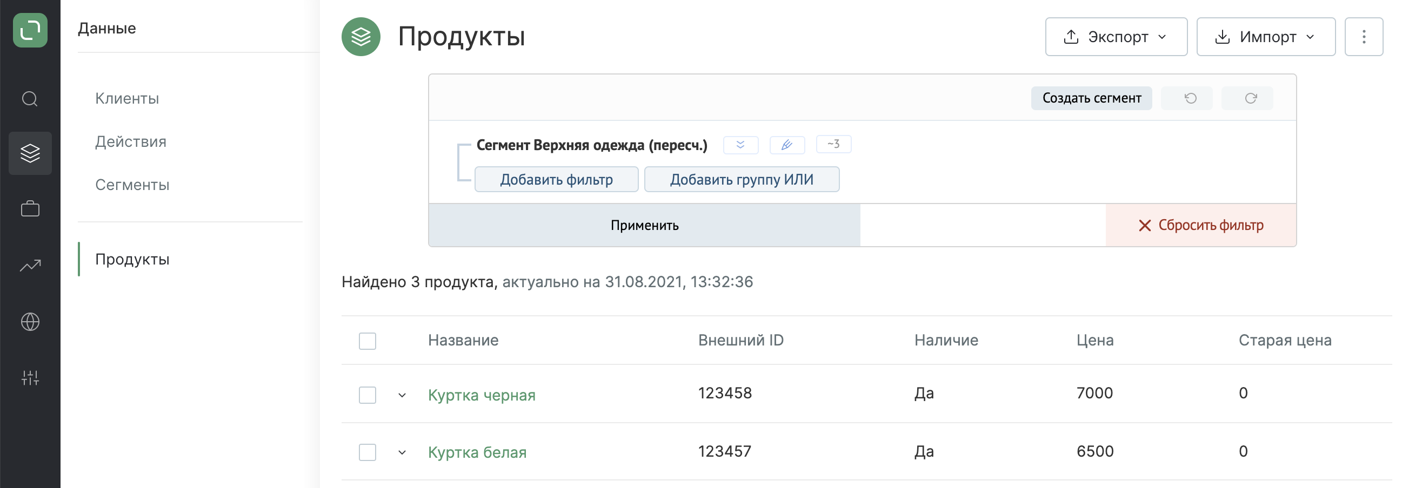The height and width of the screenshot is (488, 1402).
Task: Toggle the select-all checkbox in table header
Action: point(368,341)
